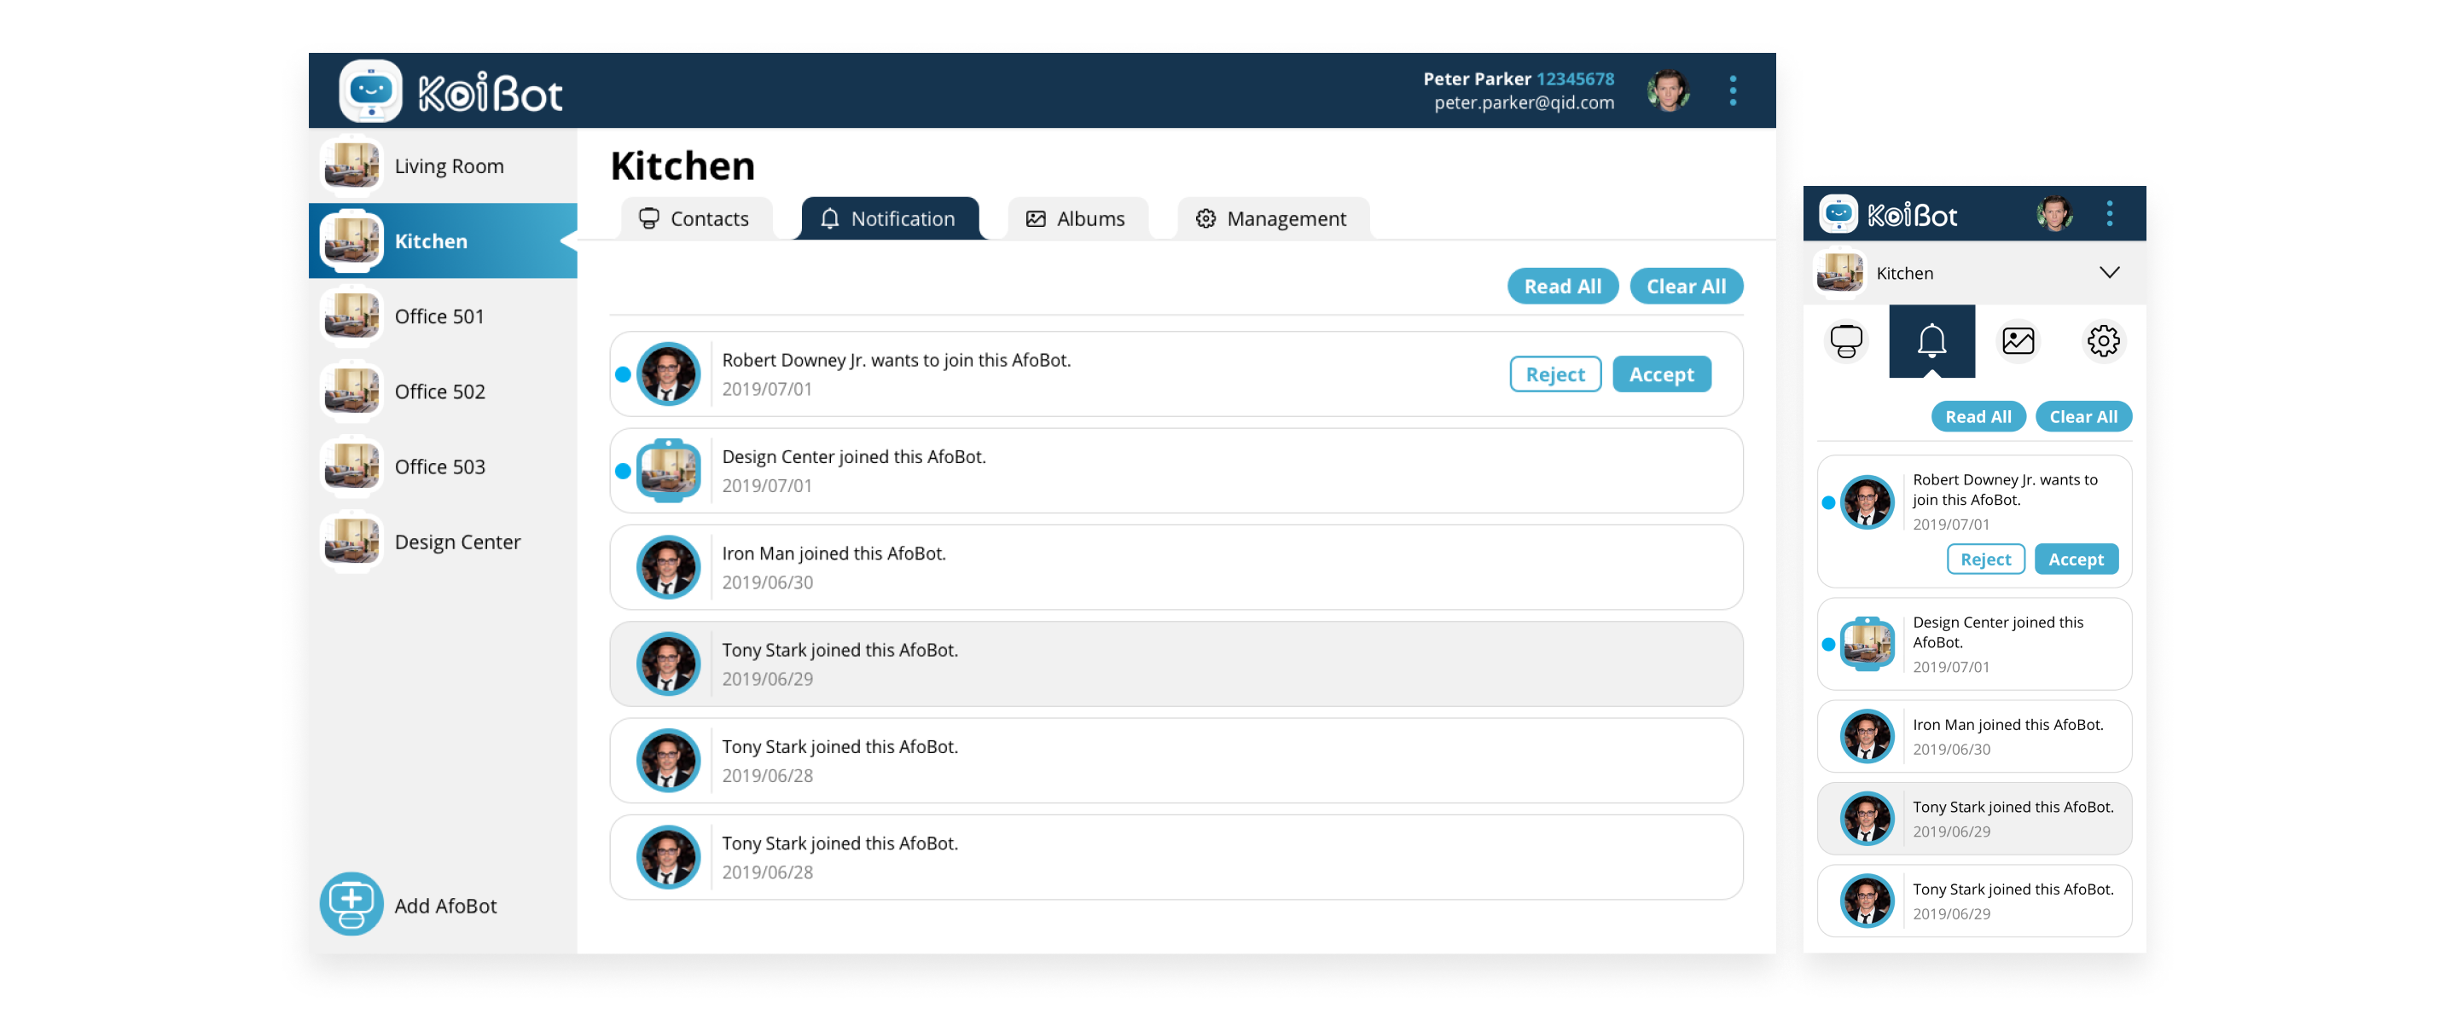The height and width of the screenshot is (1020, 2457).
Task: Expand the Kitchen dropdown chevron in mobile panel
Action: point(2109,274)
